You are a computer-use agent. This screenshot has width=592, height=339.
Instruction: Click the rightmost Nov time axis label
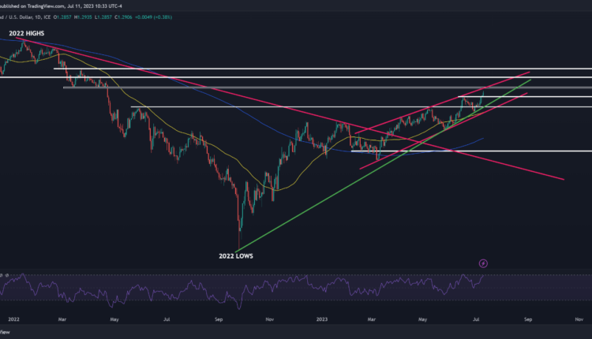579,321
